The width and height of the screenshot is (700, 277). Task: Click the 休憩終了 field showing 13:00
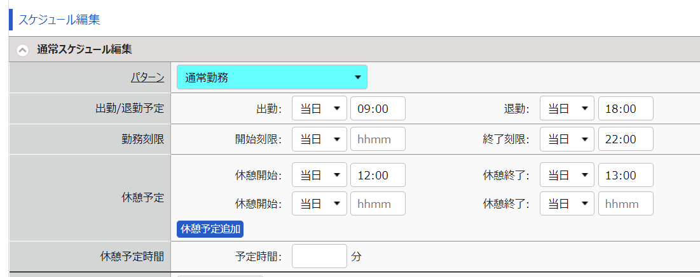pos(626,175)
